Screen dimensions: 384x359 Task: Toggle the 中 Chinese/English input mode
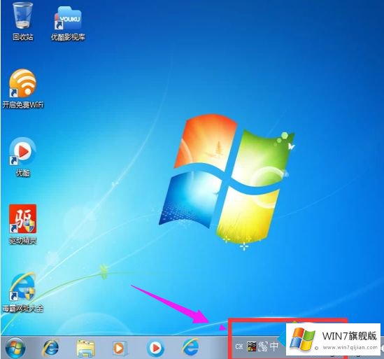click(x=274, y=346)
